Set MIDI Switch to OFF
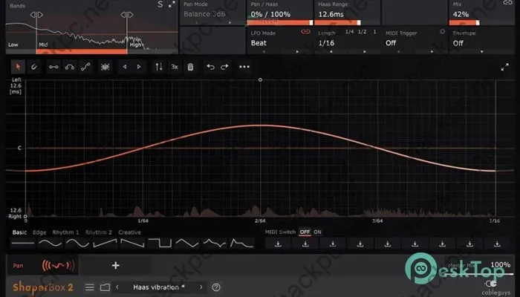This screenshot has height=297, width=520. click(x=305, y=232)
